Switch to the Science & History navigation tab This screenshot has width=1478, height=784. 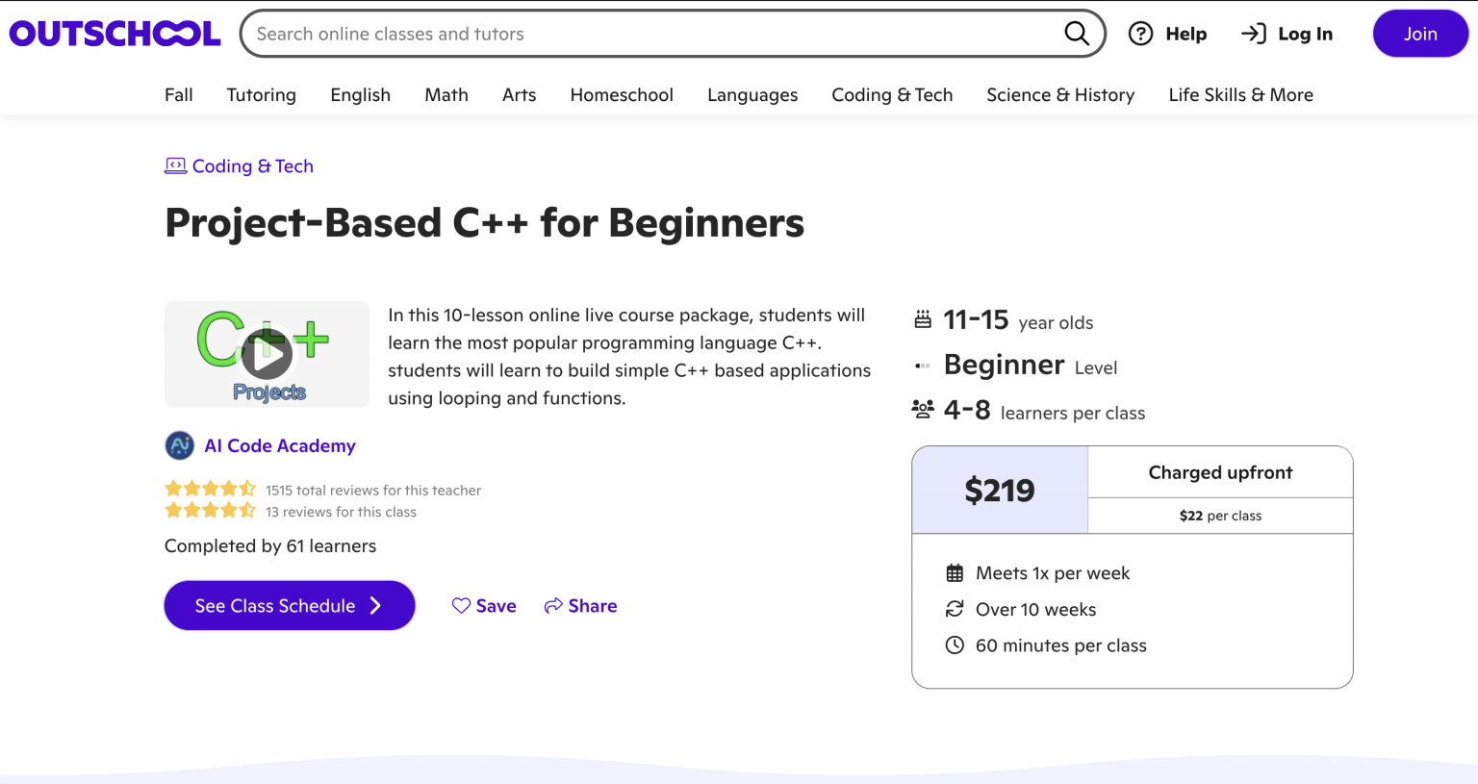(1059, 94)
